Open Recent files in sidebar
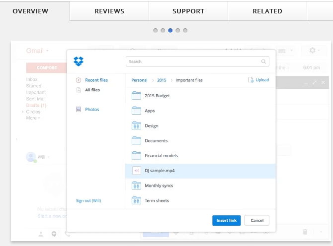Screen dimensions: 333x246 click(x=96, y=80)
